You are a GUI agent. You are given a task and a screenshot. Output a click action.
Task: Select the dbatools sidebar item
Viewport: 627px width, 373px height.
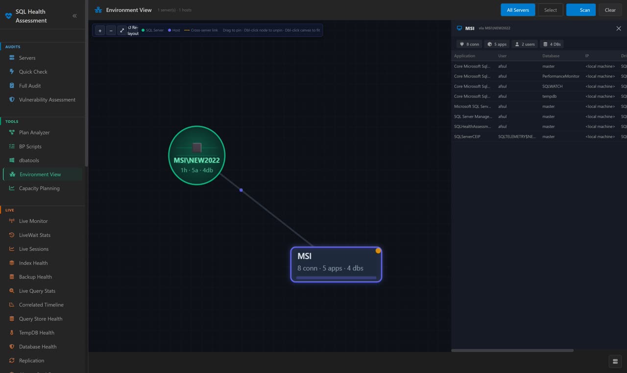(29, 160)
